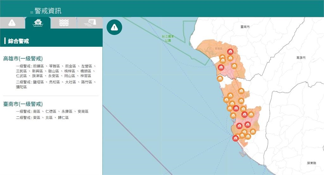
Task: Click 彌陀區 in second-level warnings
Action: tap(22, 87)
